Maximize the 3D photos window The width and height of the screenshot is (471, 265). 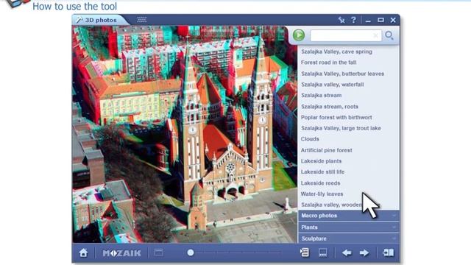pyautogui.click(x=380, y=20)
